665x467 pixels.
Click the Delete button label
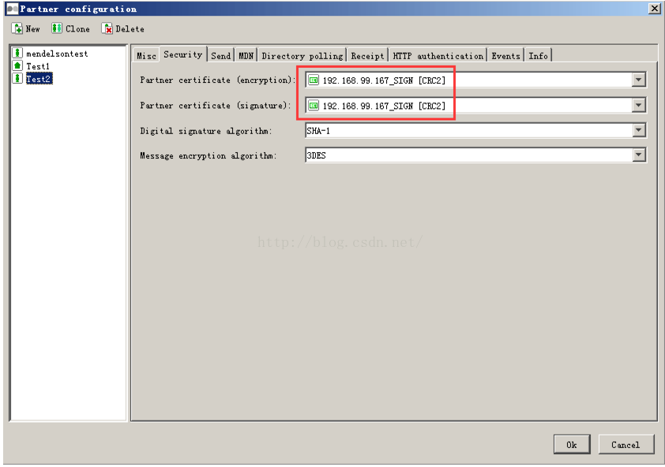(130, 29)
